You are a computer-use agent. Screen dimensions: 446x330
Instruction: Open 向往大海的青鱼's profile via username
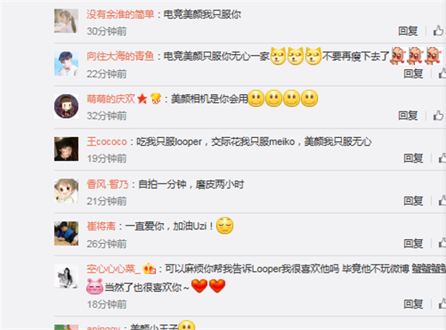pyautogui.click(x=120, y=56)
